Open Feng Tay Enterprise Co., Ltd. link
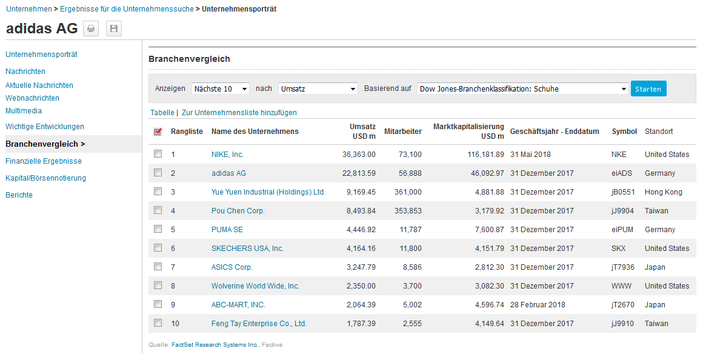 pos(259,324)
